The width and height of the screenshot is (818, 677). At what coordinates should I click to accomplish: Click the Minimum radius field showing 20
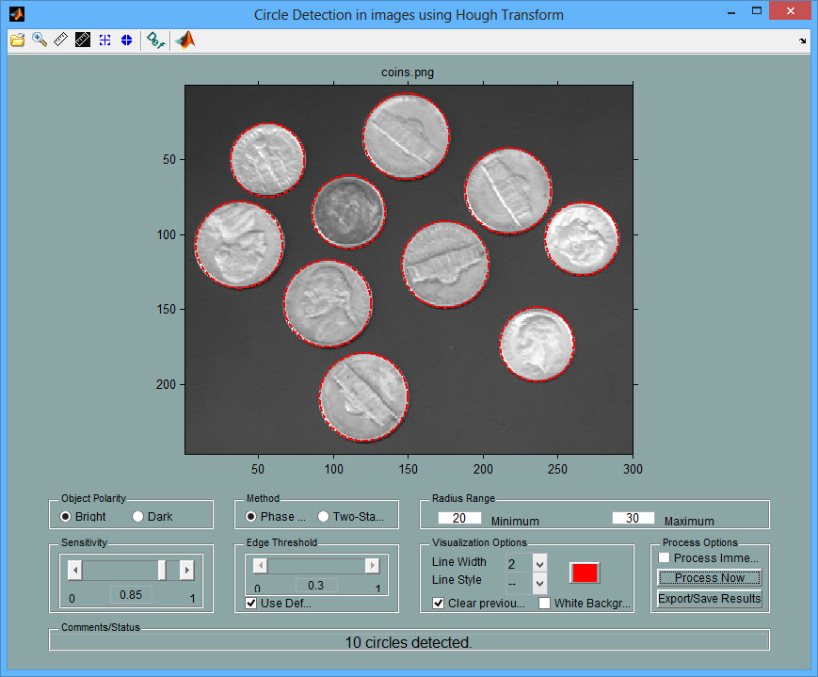click(x=459, y=518)
